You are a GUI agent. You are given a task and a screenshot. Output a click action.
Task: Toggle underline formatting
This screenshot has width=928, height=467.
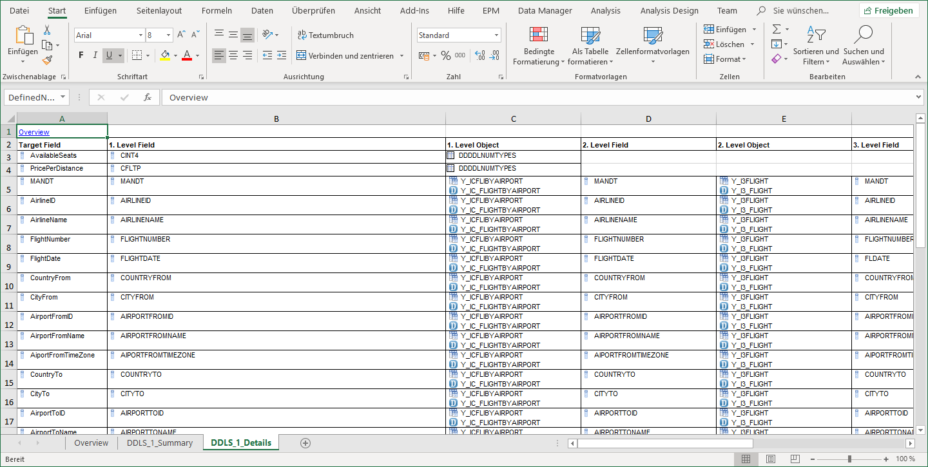[108, 55]
